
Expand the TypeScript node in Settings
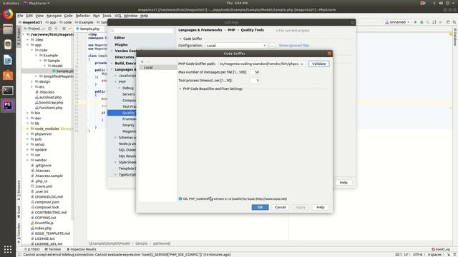pos(116,174)
